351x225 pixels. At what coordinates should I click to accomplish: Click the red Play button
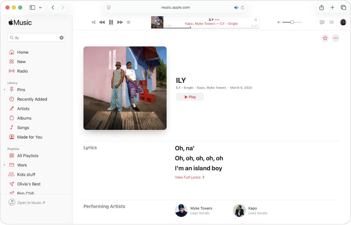[190, 97]
